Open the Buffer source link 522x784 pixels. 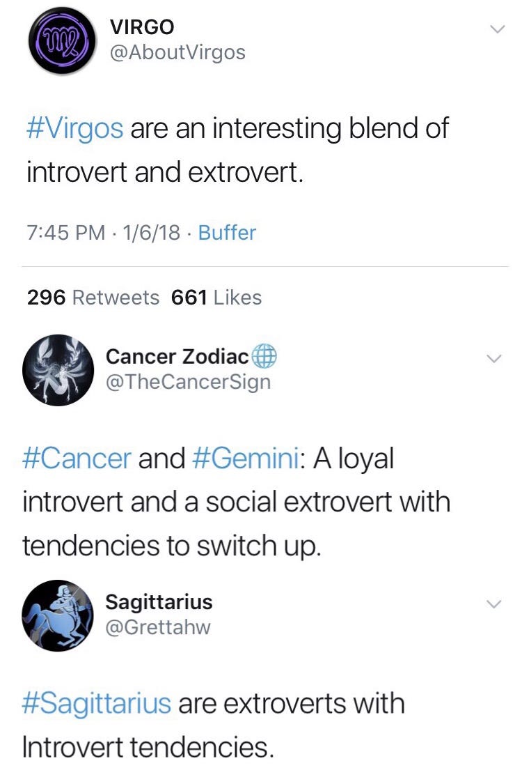(x=227, y=232)
